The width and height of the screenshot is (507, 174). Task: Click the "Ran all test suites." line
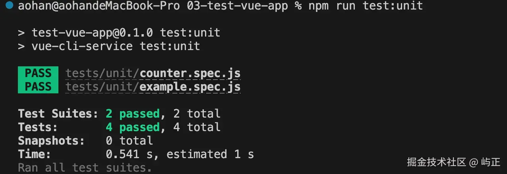click(85, 167)
